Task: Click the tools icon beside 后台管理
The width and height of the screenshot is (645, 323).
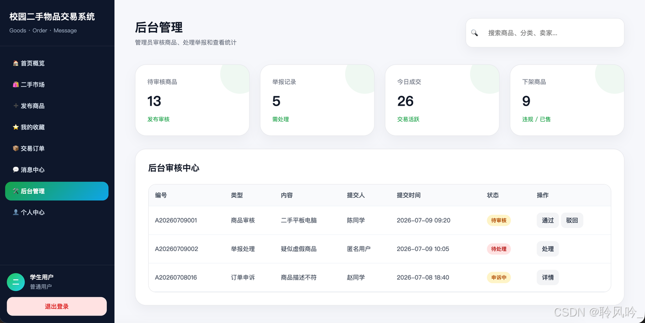Action: (16, 191)
